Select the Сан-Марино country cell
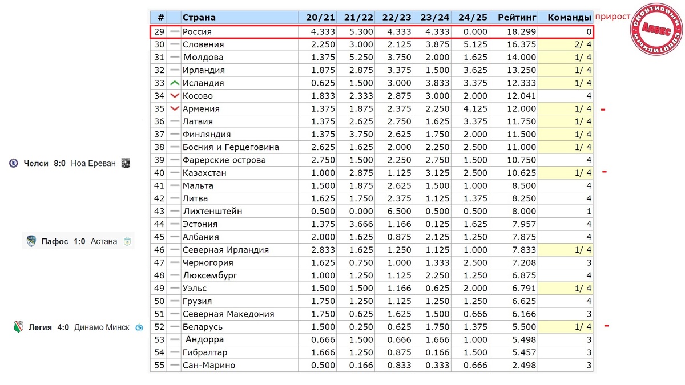The height and width of the screenshot is (385, 685). 240,365
